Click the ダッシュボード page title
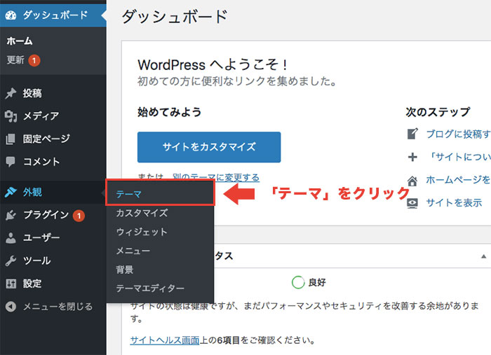Screen dimensions: 491x355 tap(175, 17)
